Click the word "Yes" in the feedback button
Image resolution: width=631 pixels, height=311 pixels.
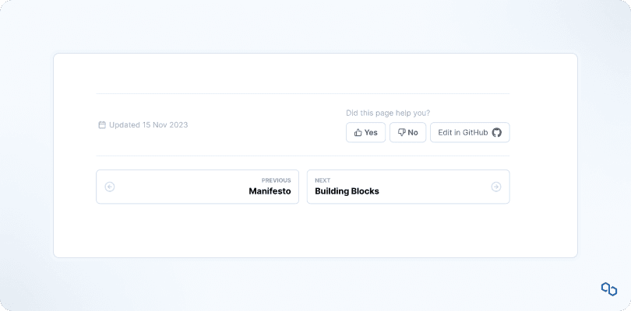coord(371,133)
